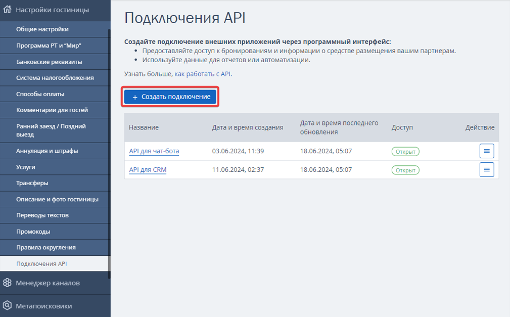
Task: Open API для CRM connection link
Action: pos(148,169)
